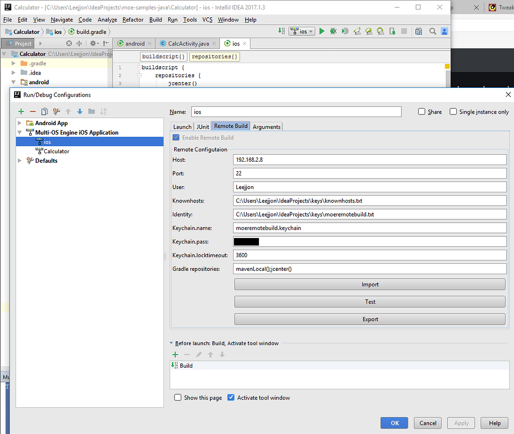Open the VCS menu
Screen dimensions: 514x434
(207, 20)
